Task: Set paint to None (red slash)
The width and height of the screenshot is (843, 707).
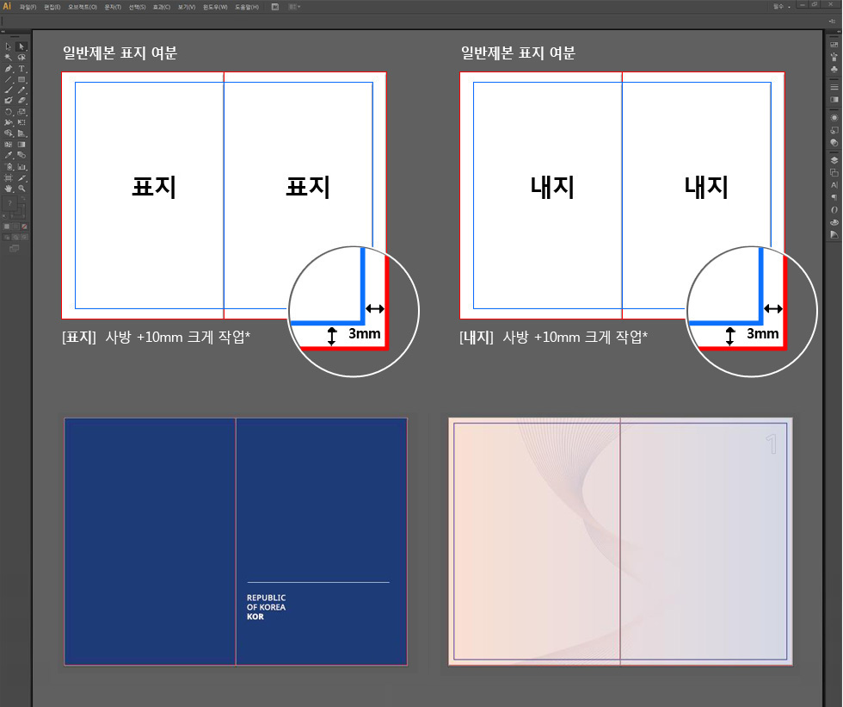Action: pyautogui.click(x=24, y=226)
